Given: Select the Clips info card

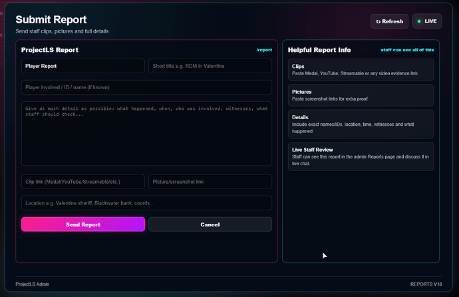Looking at the screenshot, I should (361, 70).
